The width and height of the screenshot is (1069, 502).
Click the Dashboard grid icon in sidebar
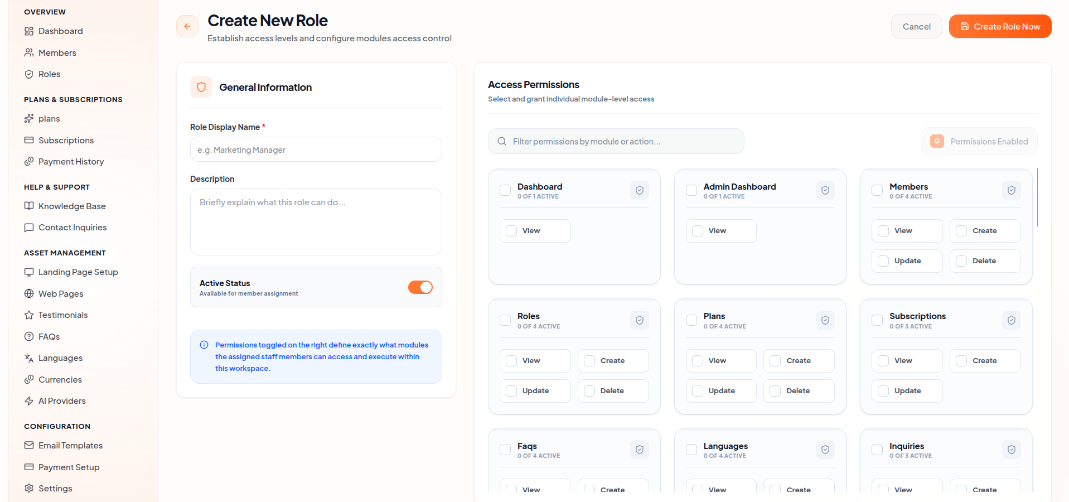tap(29, 31)
